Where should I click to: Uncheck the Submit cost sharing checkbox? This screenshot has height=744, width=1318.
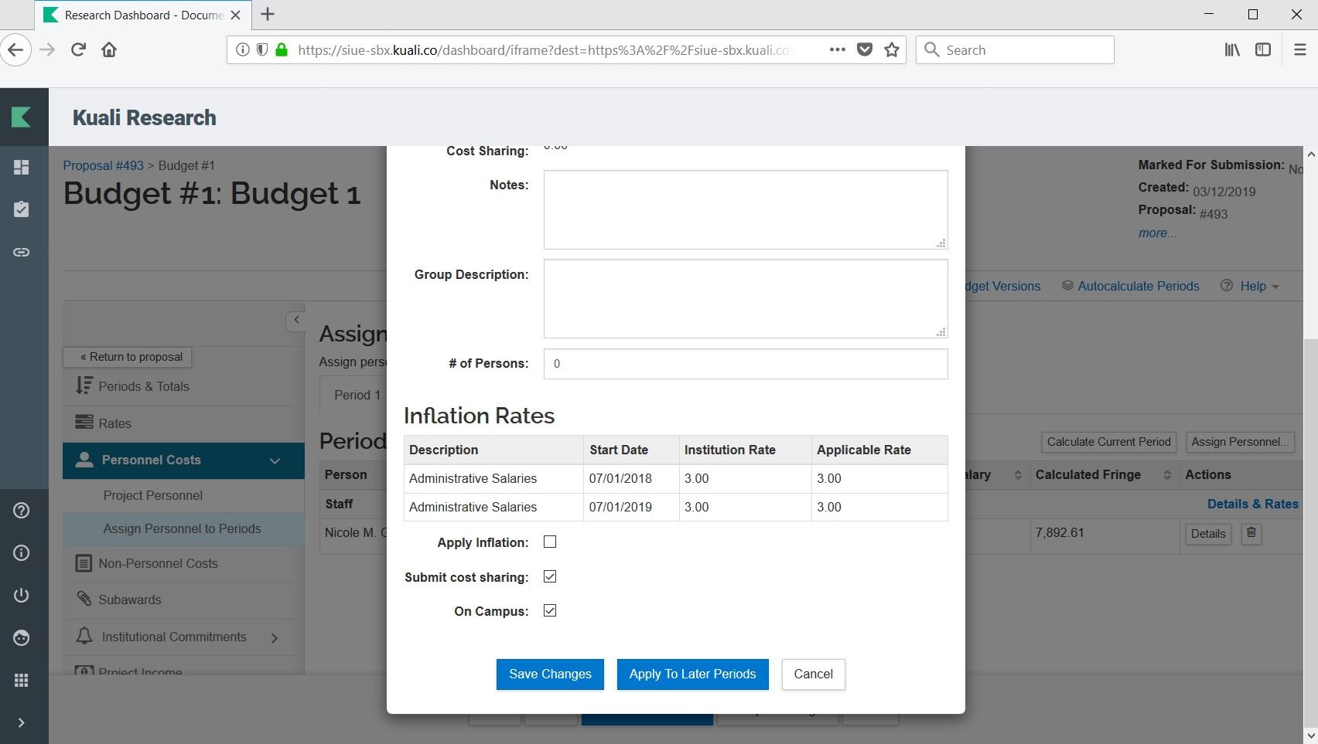coord(550,577)
